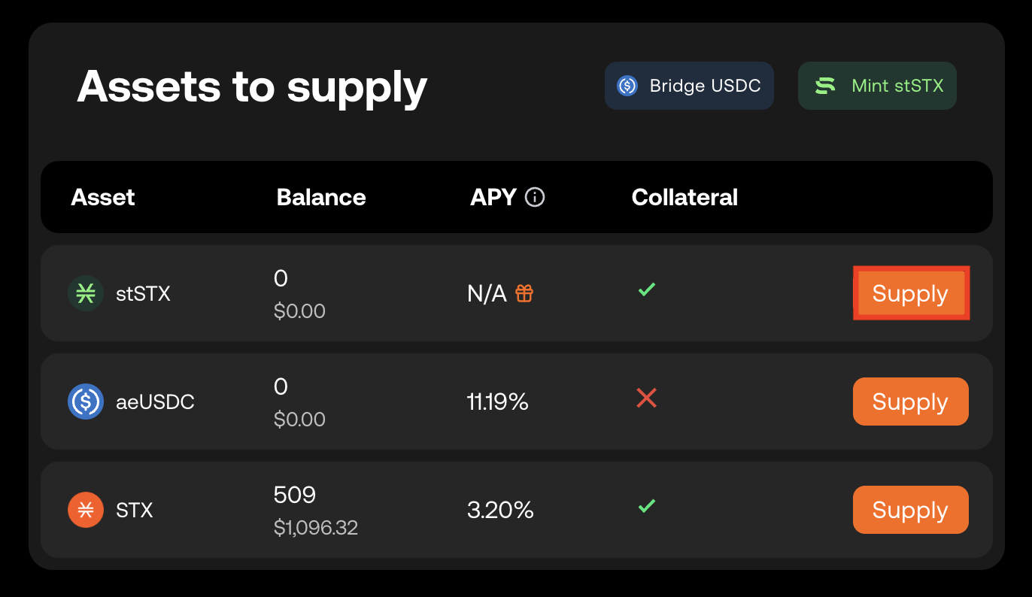Click the Collateral column header
1032x597 pixels.
click(x=684, y=197)
